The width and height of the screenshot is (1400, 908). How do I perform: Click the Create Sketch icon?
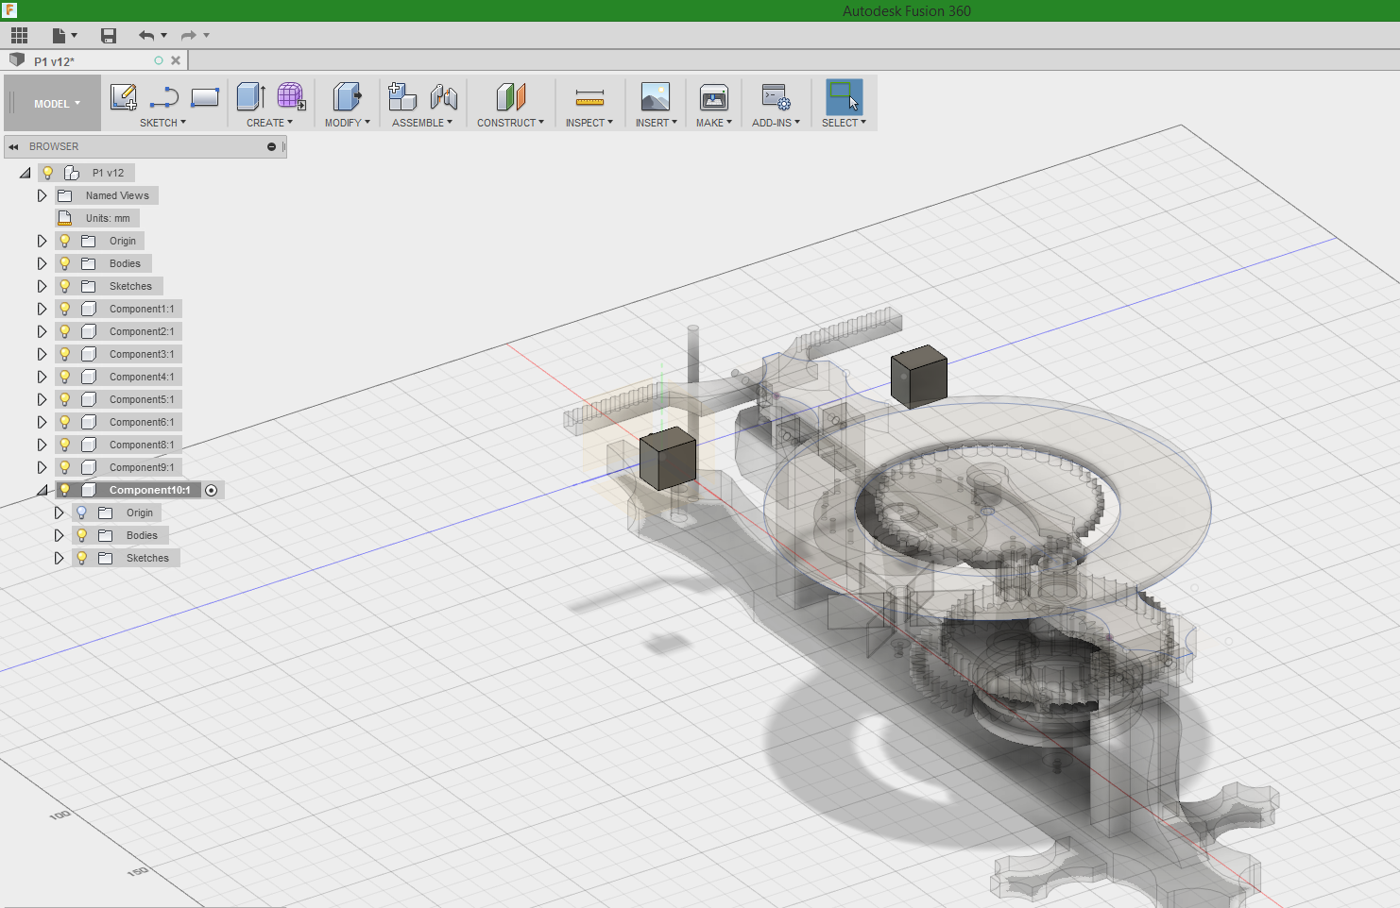(124, 97)
